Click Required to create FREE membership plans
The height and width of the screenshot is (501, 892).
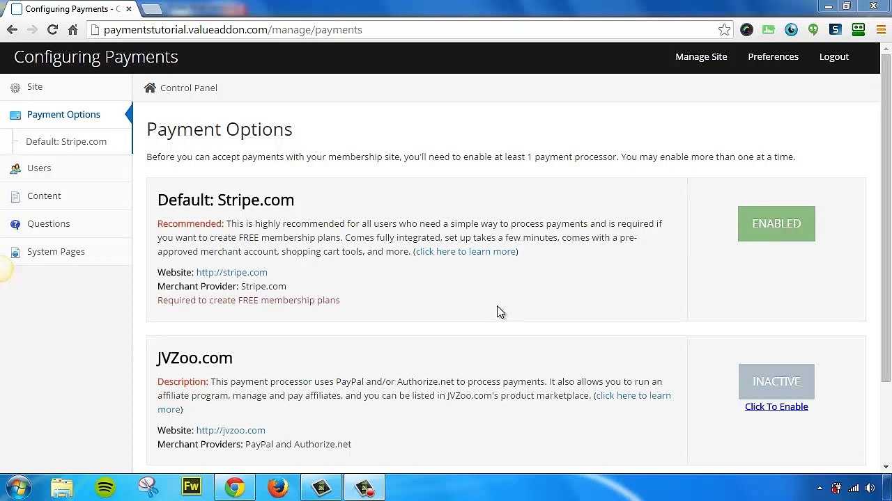(248, 300)
